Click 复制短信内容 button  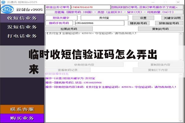tap(160, 65)
